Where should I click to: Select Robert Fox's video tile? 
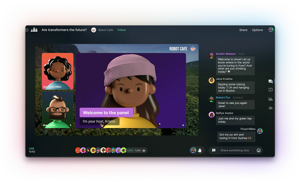(x=57, y=110)
